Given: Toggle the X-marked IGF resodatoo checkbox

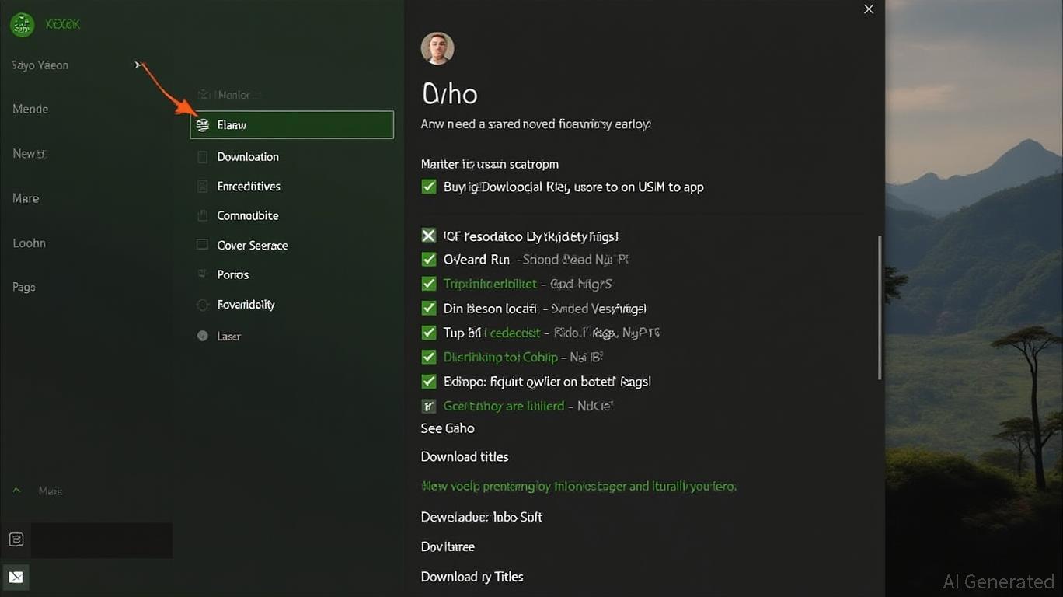Looking at the screenshot, I should point(428,236).
